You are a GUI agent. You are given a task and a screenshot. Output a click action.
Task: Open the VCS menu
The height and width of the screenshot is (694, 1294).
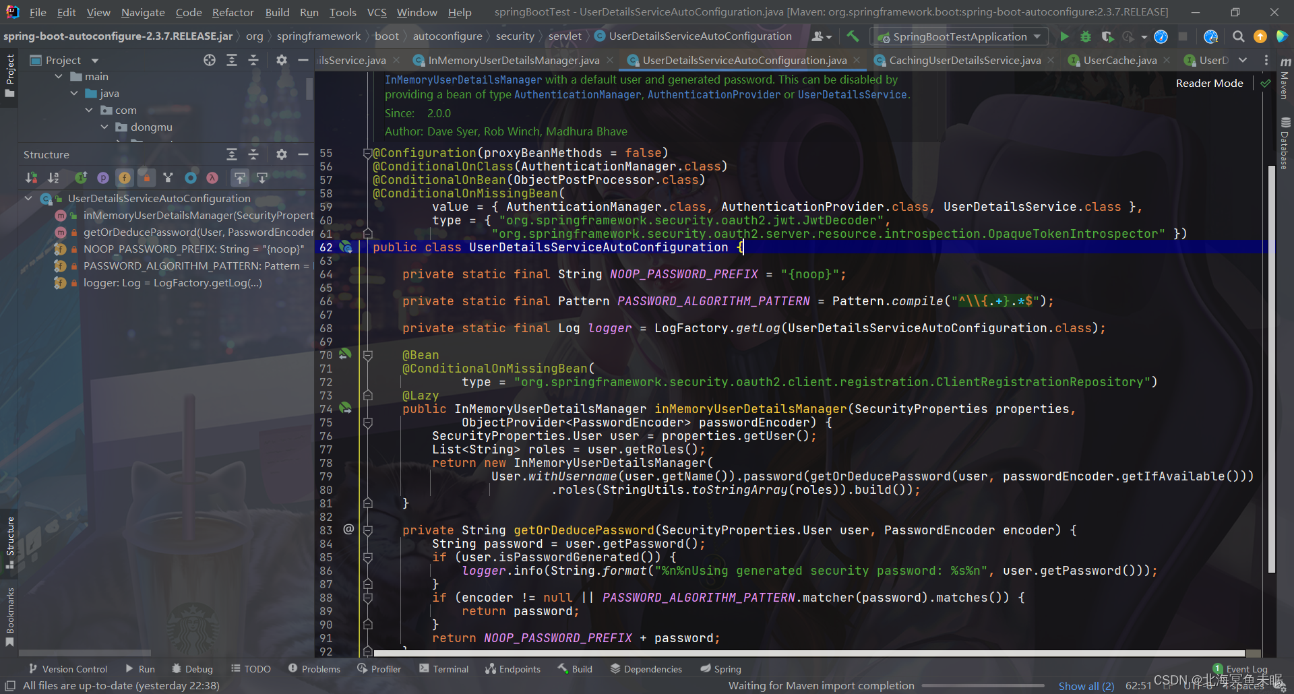[x=377, y=12]
